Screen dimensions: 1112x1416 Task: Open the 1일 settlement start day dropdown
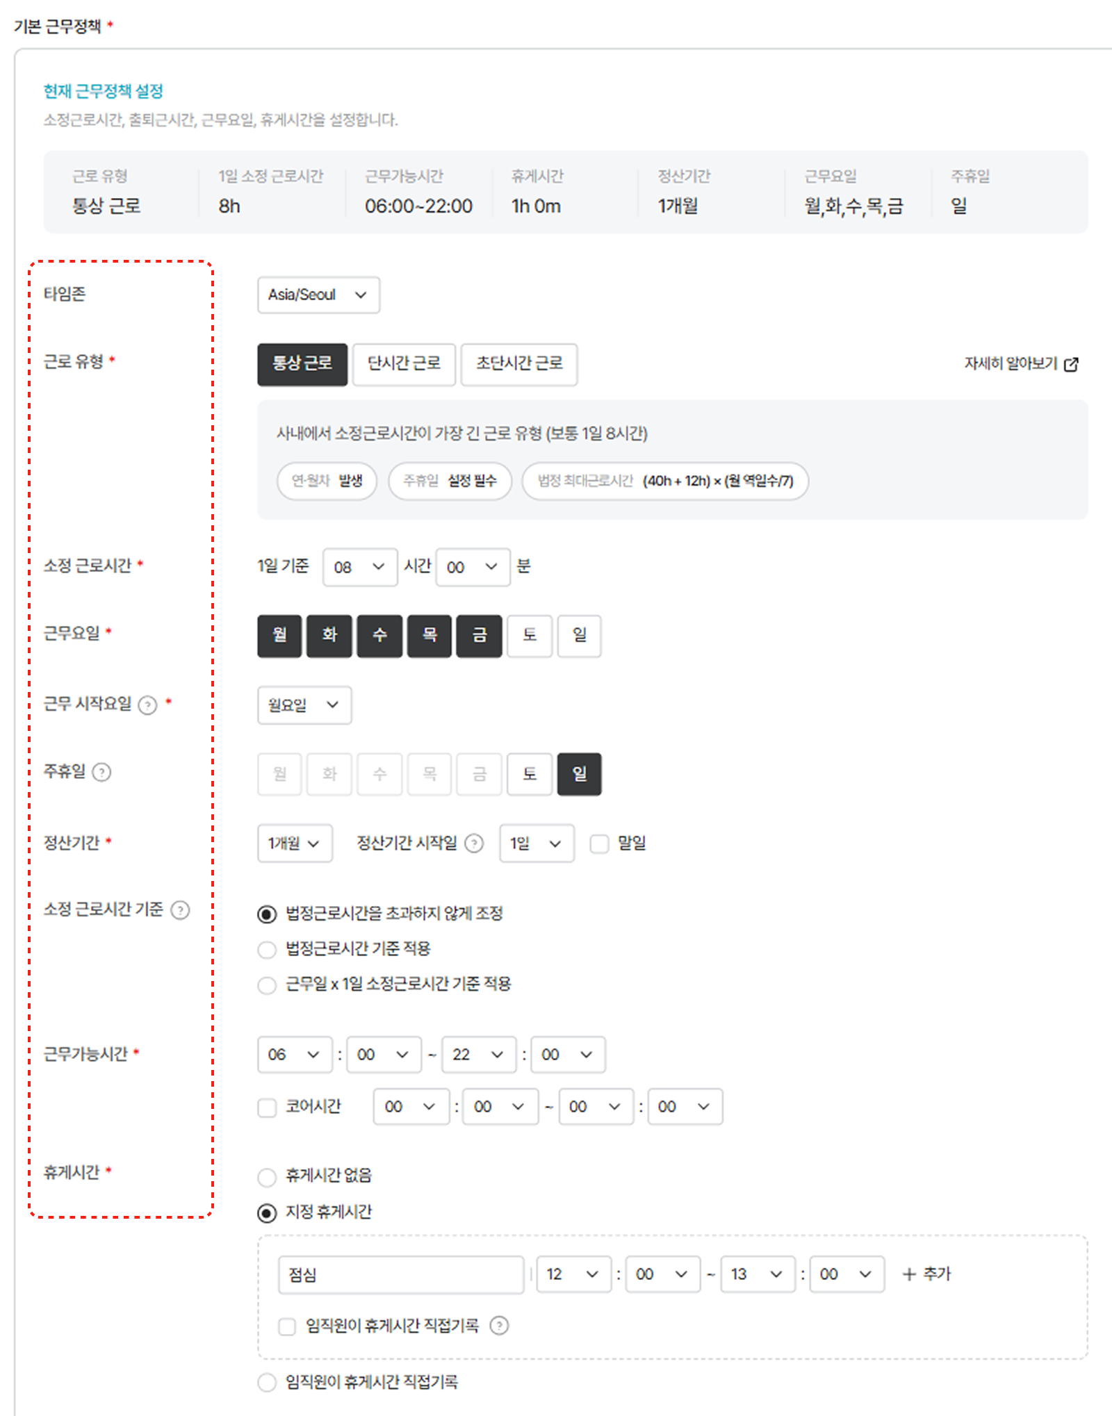tap(537, 843)
